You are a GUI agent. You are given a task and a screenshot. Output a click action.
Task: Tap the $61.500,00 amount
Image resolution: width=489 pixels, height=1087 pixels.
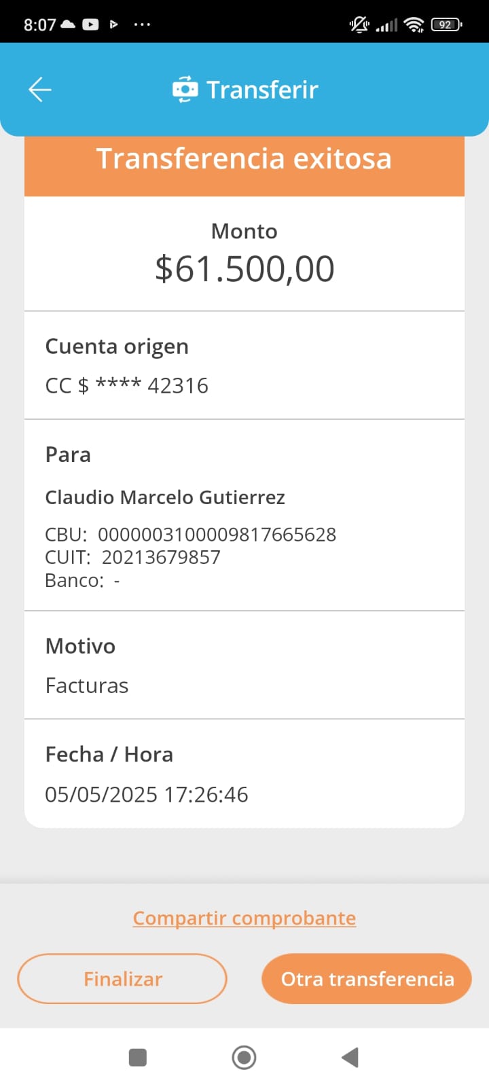pyautogui.click(x=244, y=268)
